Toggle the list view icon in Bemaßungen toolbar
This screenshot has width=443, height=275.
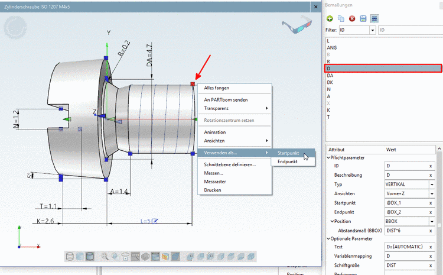(x=374, y=19)
